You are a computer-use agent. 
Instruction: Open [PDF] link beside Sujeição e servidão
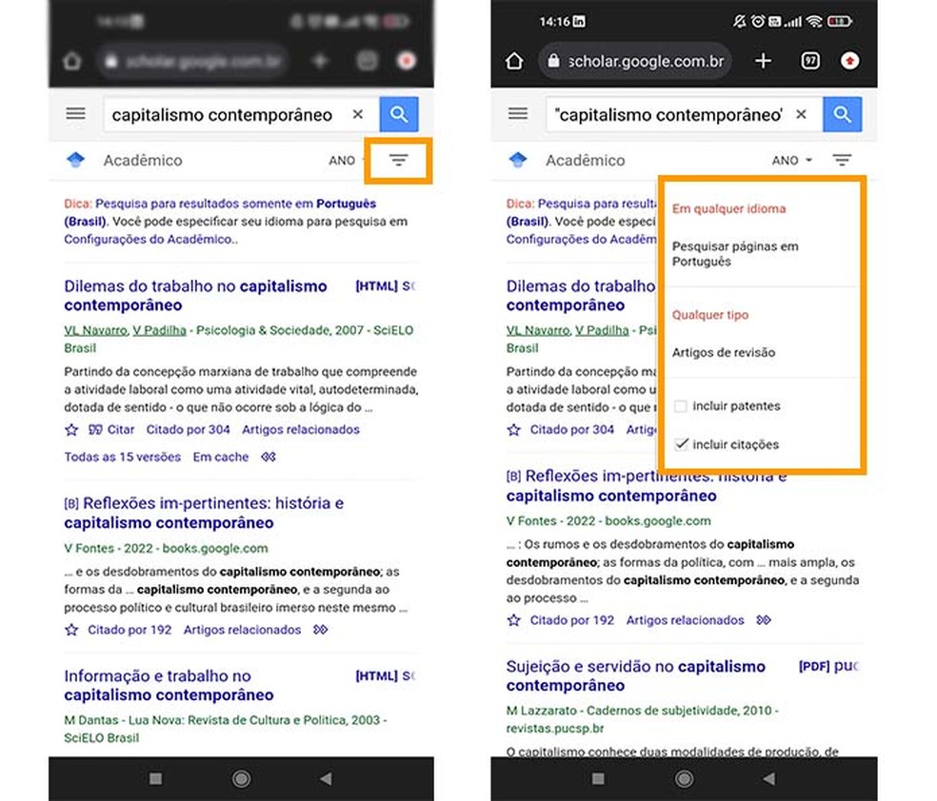pyautogui.click(x=828, y=666)
